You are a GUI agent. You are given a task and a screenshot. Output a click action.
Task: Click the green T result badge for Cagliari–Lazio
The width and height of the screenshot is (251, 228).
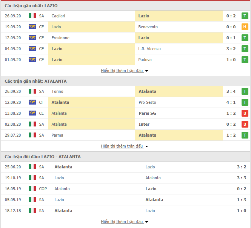point(245,16)
